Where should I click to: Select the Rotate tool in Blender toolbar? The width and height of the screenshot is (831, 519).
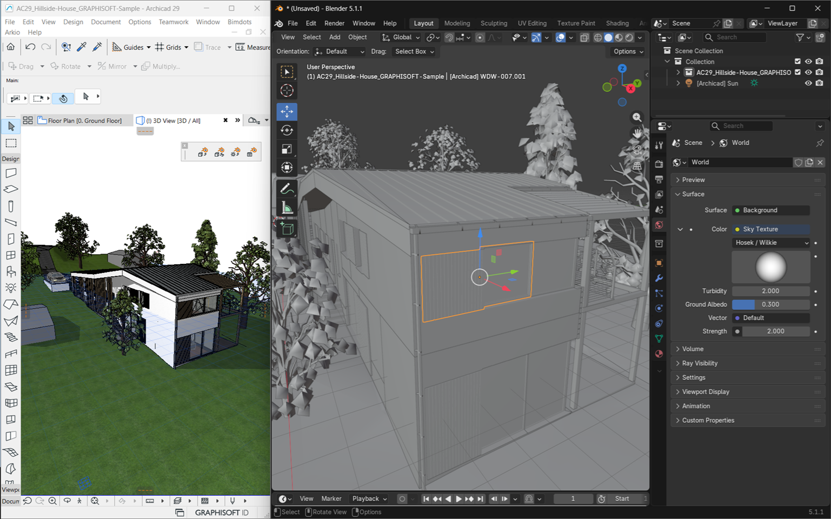[287, 130]
